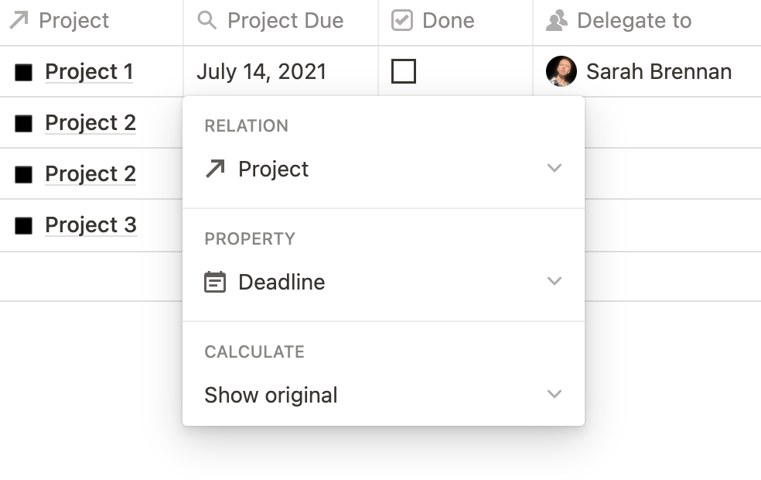Open the Project 1 relation link
This screenshot has width=761, height=480.
[x=89, y=72]
